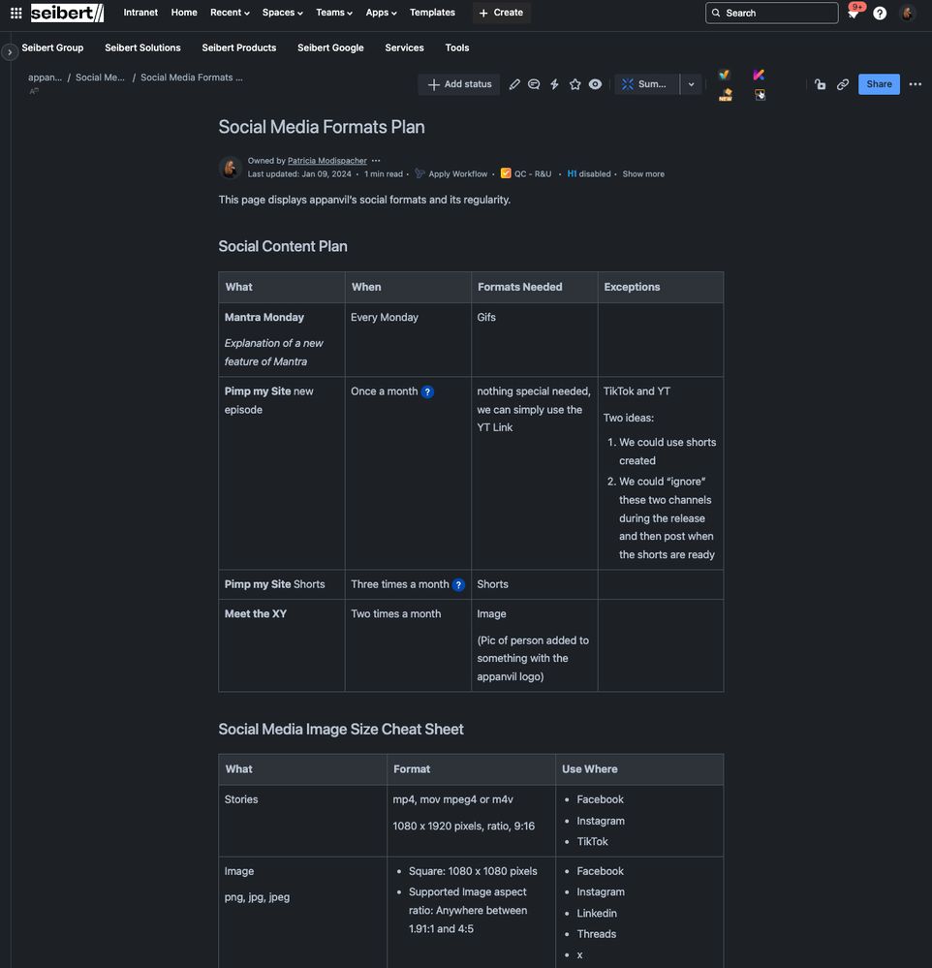Open the Edit pencil icon
Image resolution: width=932 pixels, height=968 pixels.
coord(514,83)
